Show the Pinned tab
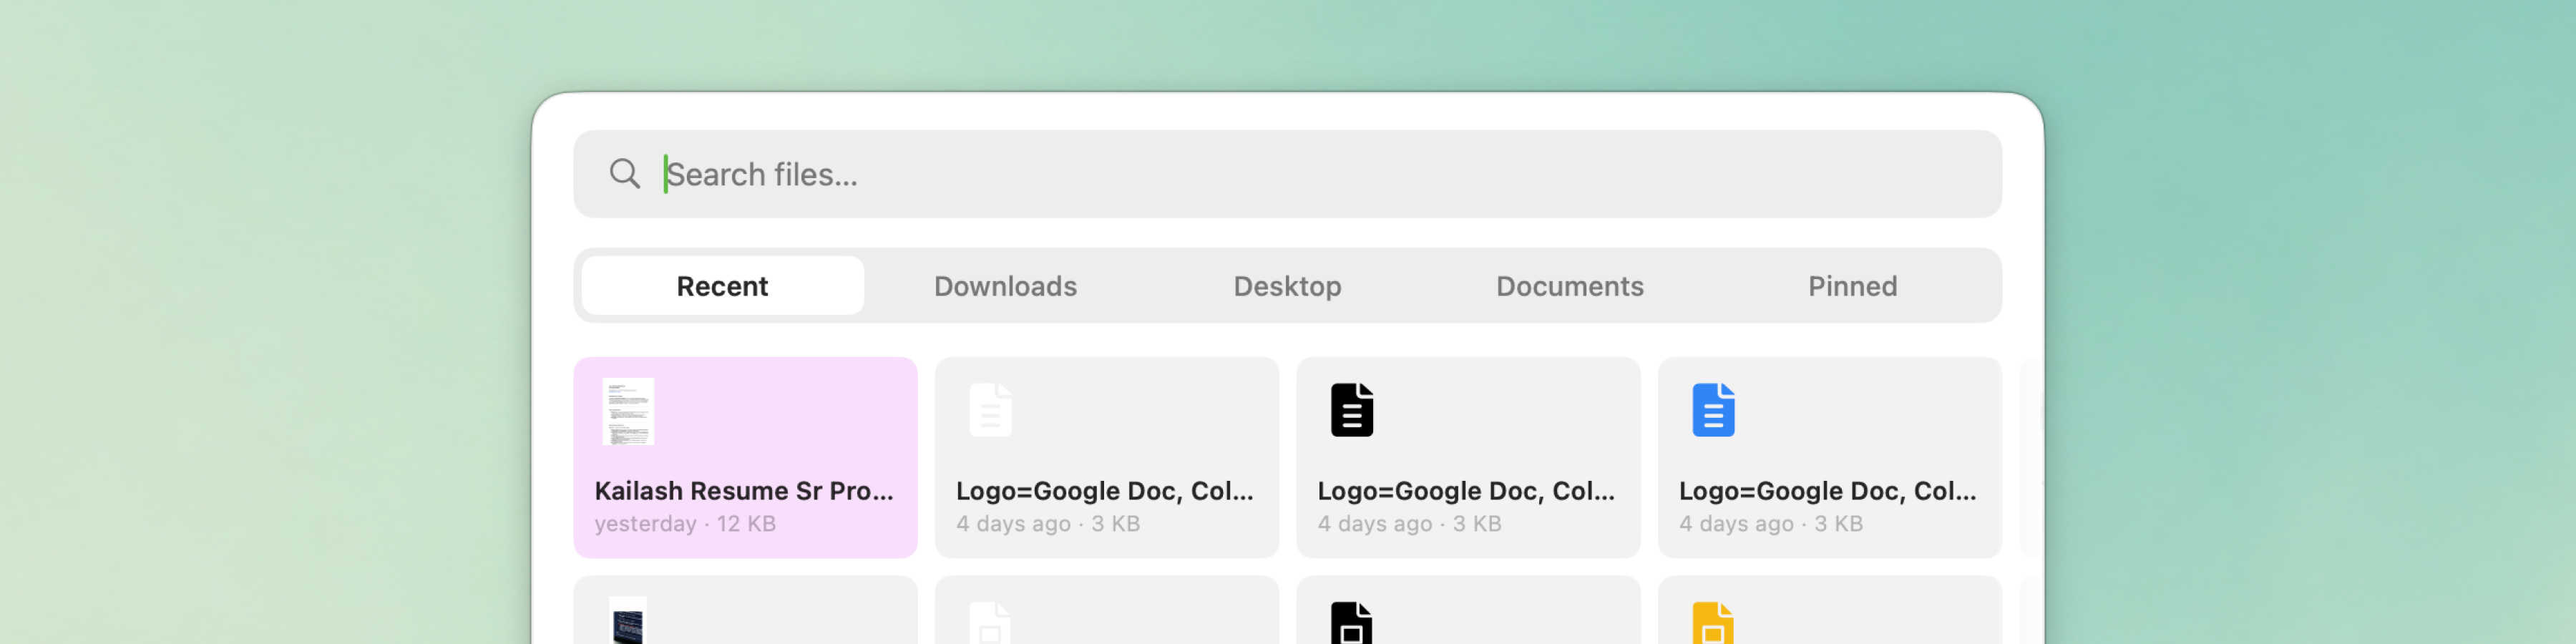The image size is (2576, 644). click(1852, 286)
